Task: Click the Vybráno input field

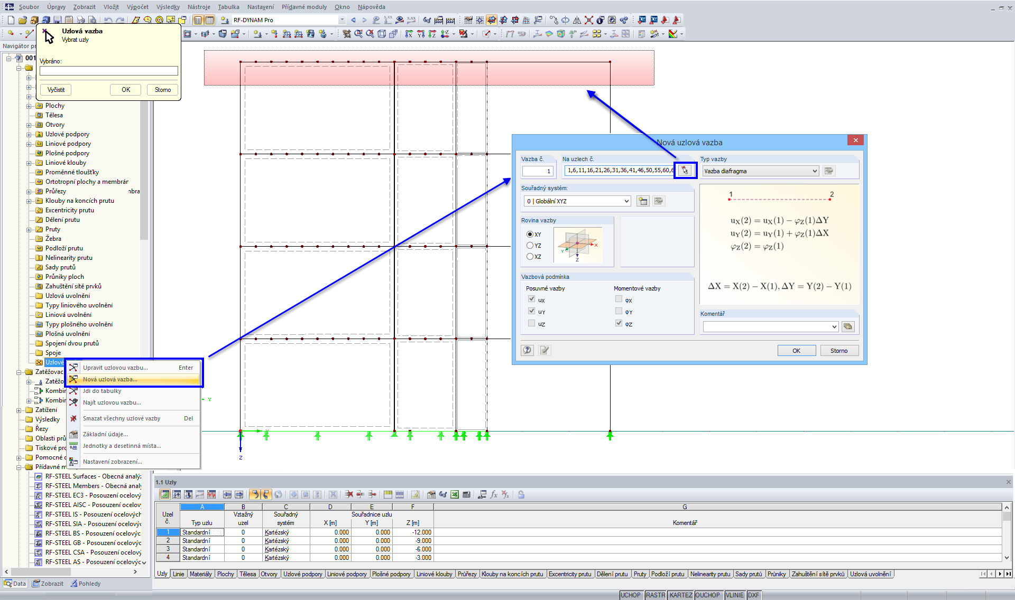Action: tap(108, 71)
